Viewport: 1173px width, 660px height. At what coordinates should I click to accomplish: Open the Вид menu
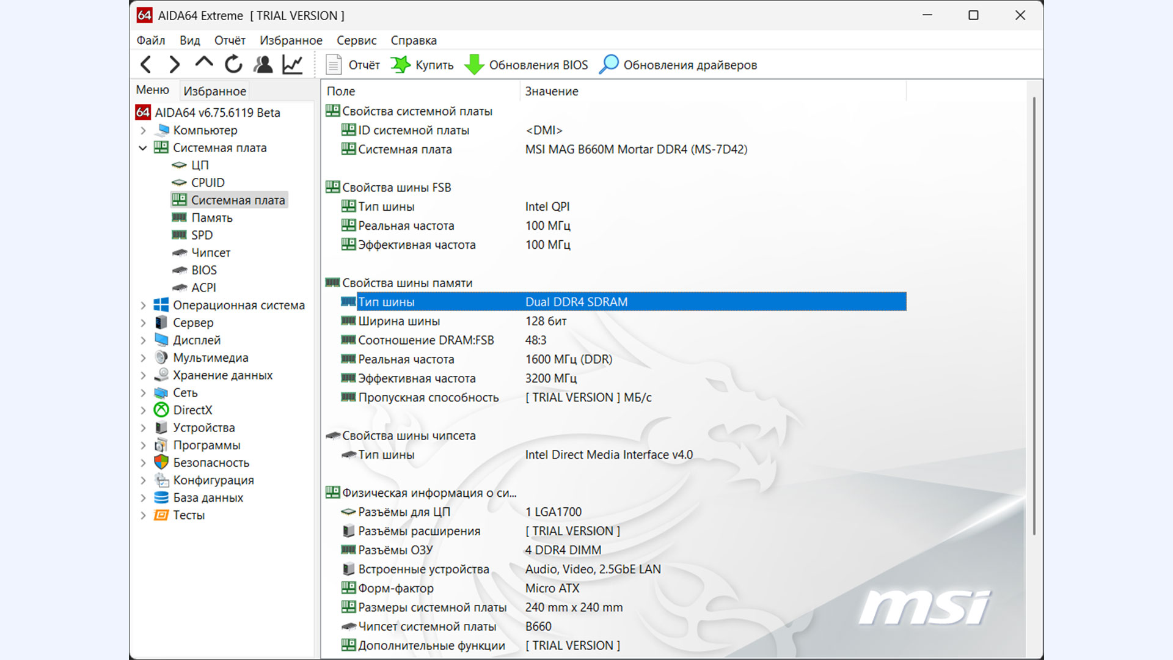[190, 40]
